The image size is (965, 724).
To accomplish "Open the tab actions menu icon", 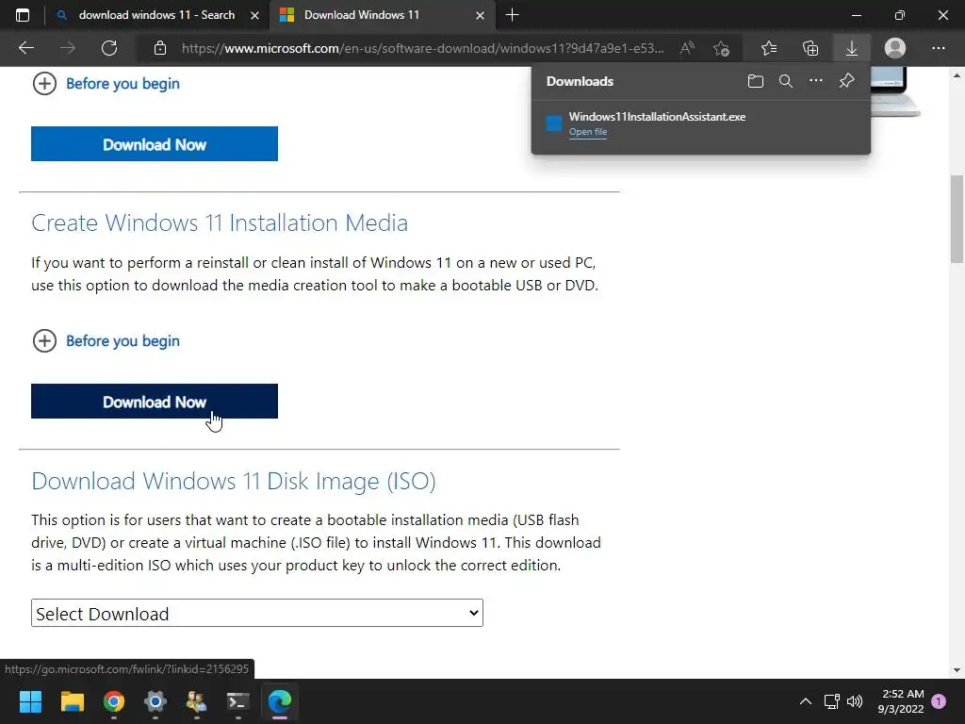I will [23, 15].
